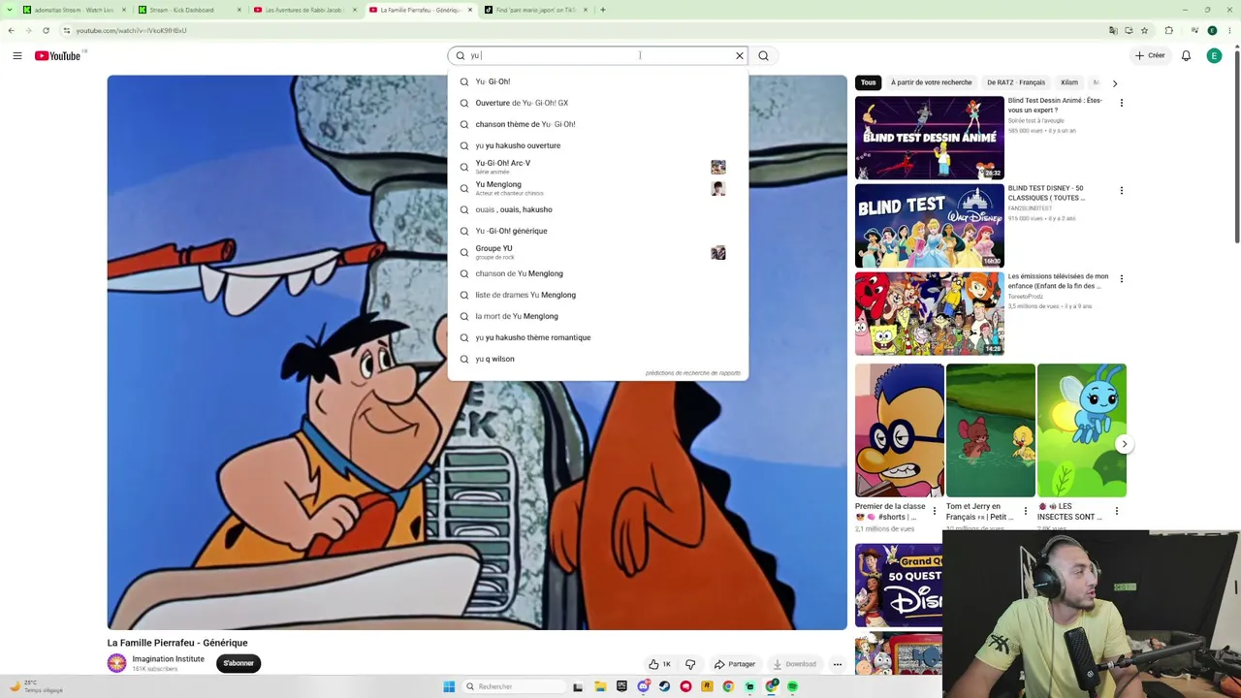Show next Shorts with carousel arrow

pos(1125,444)
